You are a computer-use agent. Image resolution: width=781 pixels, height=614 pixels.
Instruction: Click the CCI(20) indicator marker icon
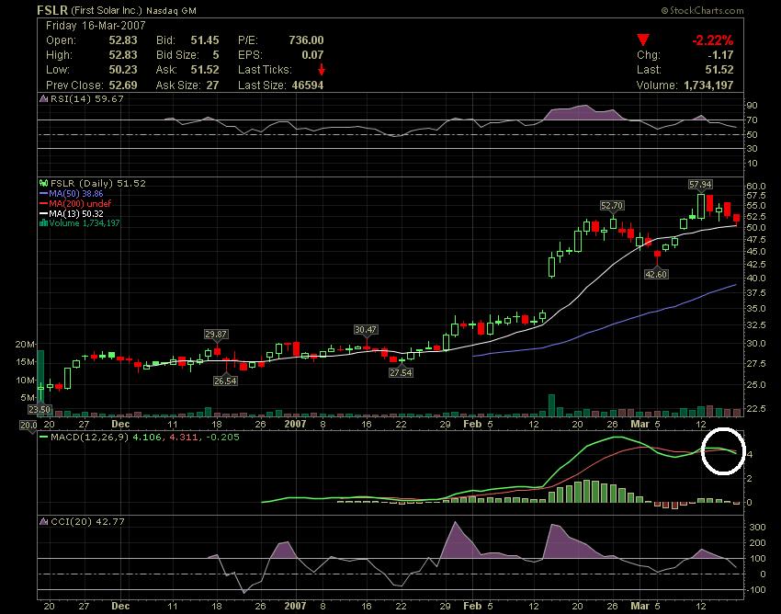(x=44, y=522)
